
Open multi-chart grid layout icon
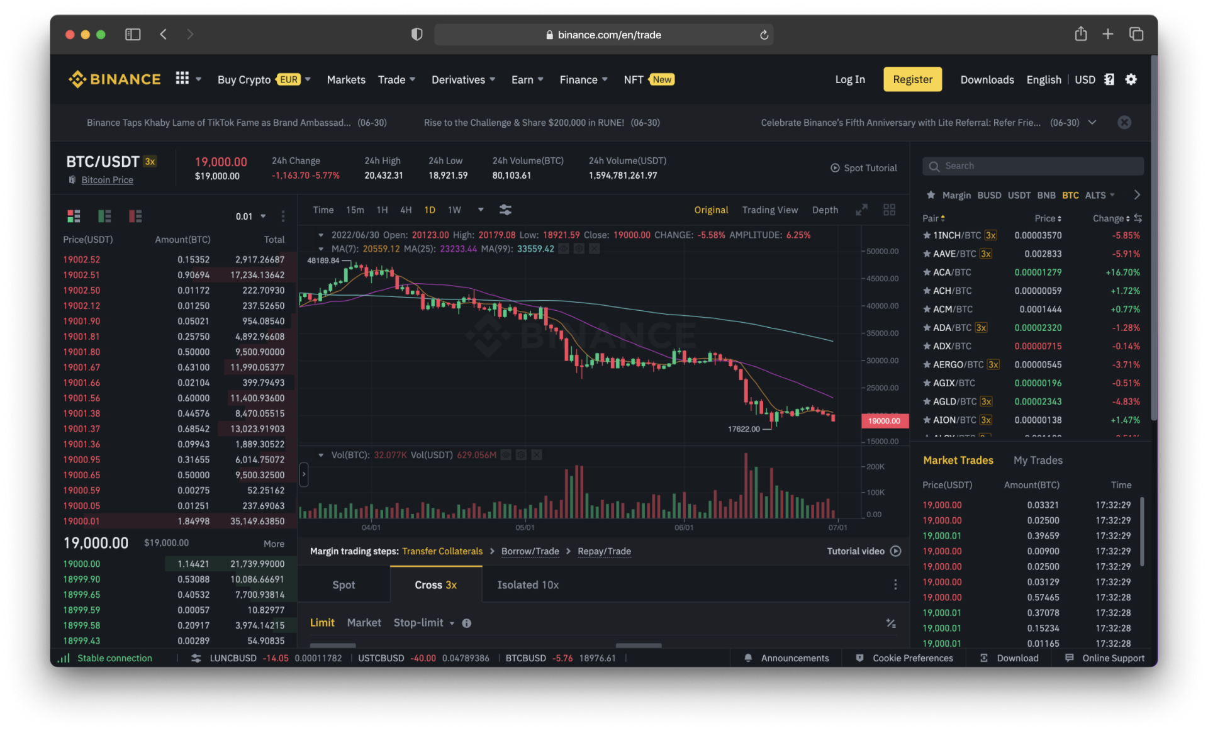(x=889, y=210)
